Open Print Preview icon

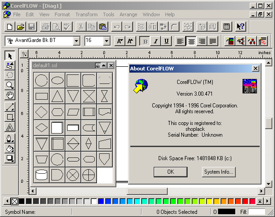click(x=56, y=27)
